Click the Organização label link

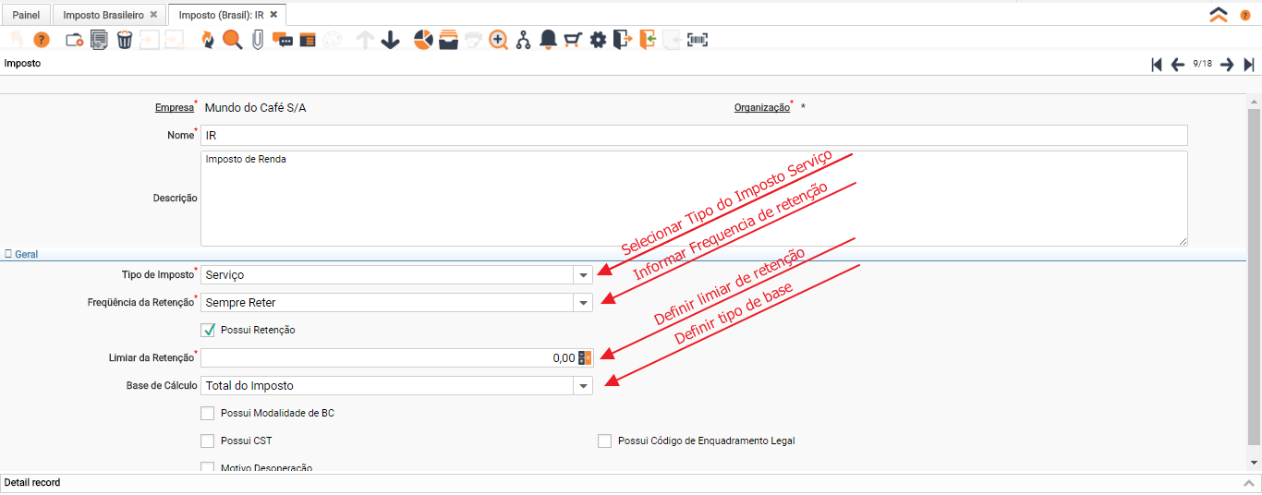[762, 108]
